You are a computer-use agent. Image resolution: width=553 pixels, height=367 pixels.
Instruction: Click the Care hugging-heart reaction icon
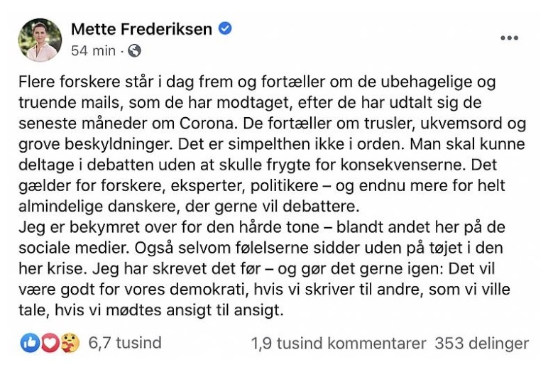68,344
